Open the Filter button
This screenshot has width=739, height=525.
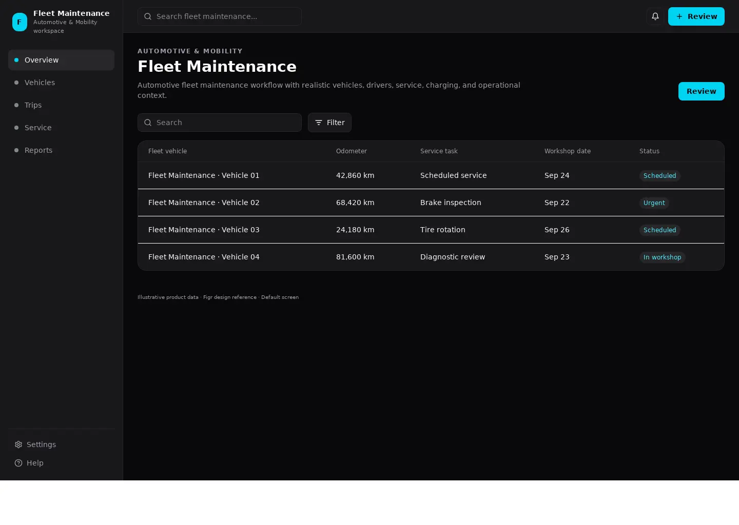click(x=329, y=123)
